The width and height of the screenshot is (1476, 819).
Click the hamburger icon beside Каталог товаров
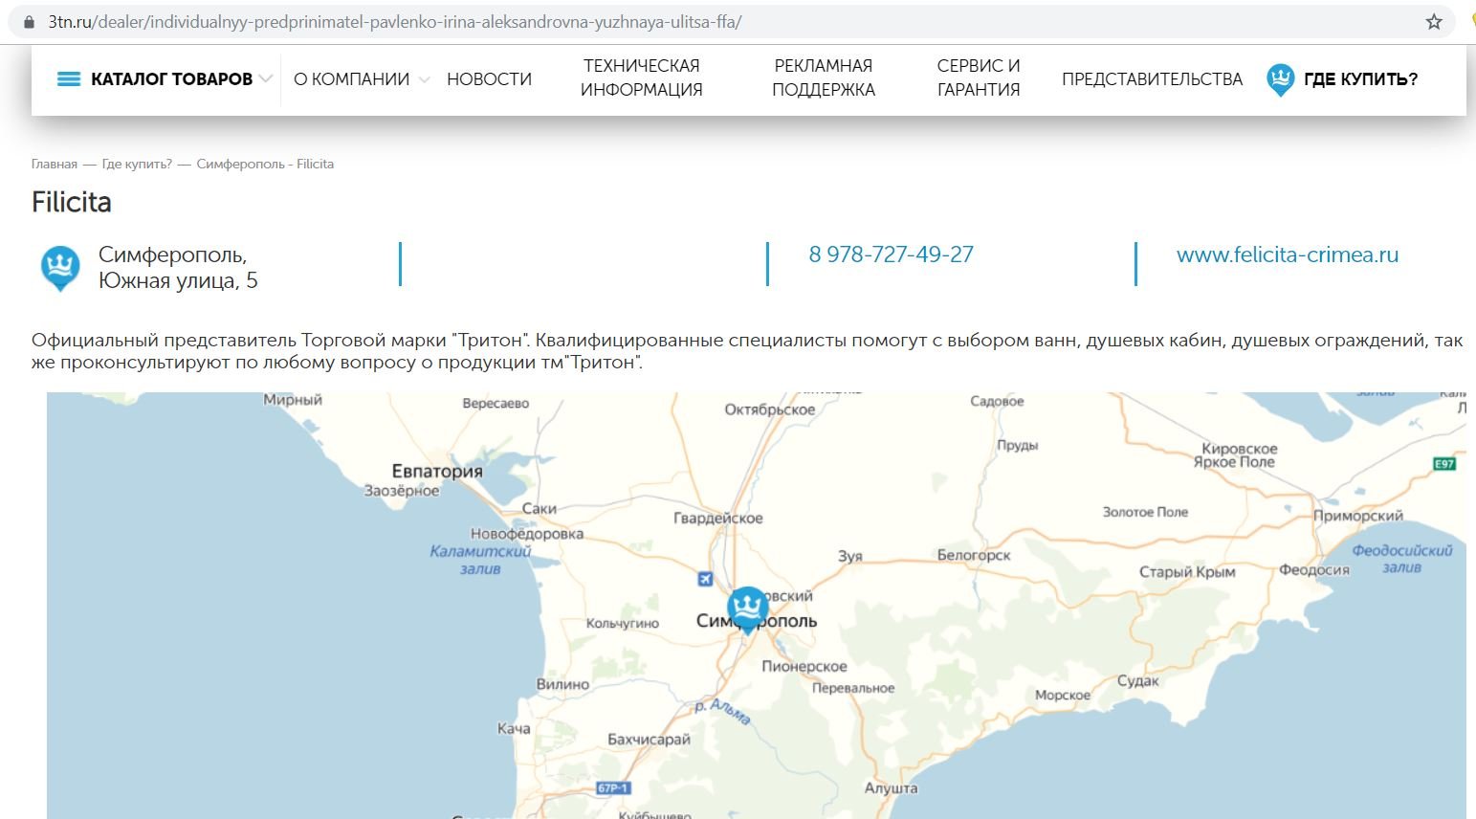(69, 79)
